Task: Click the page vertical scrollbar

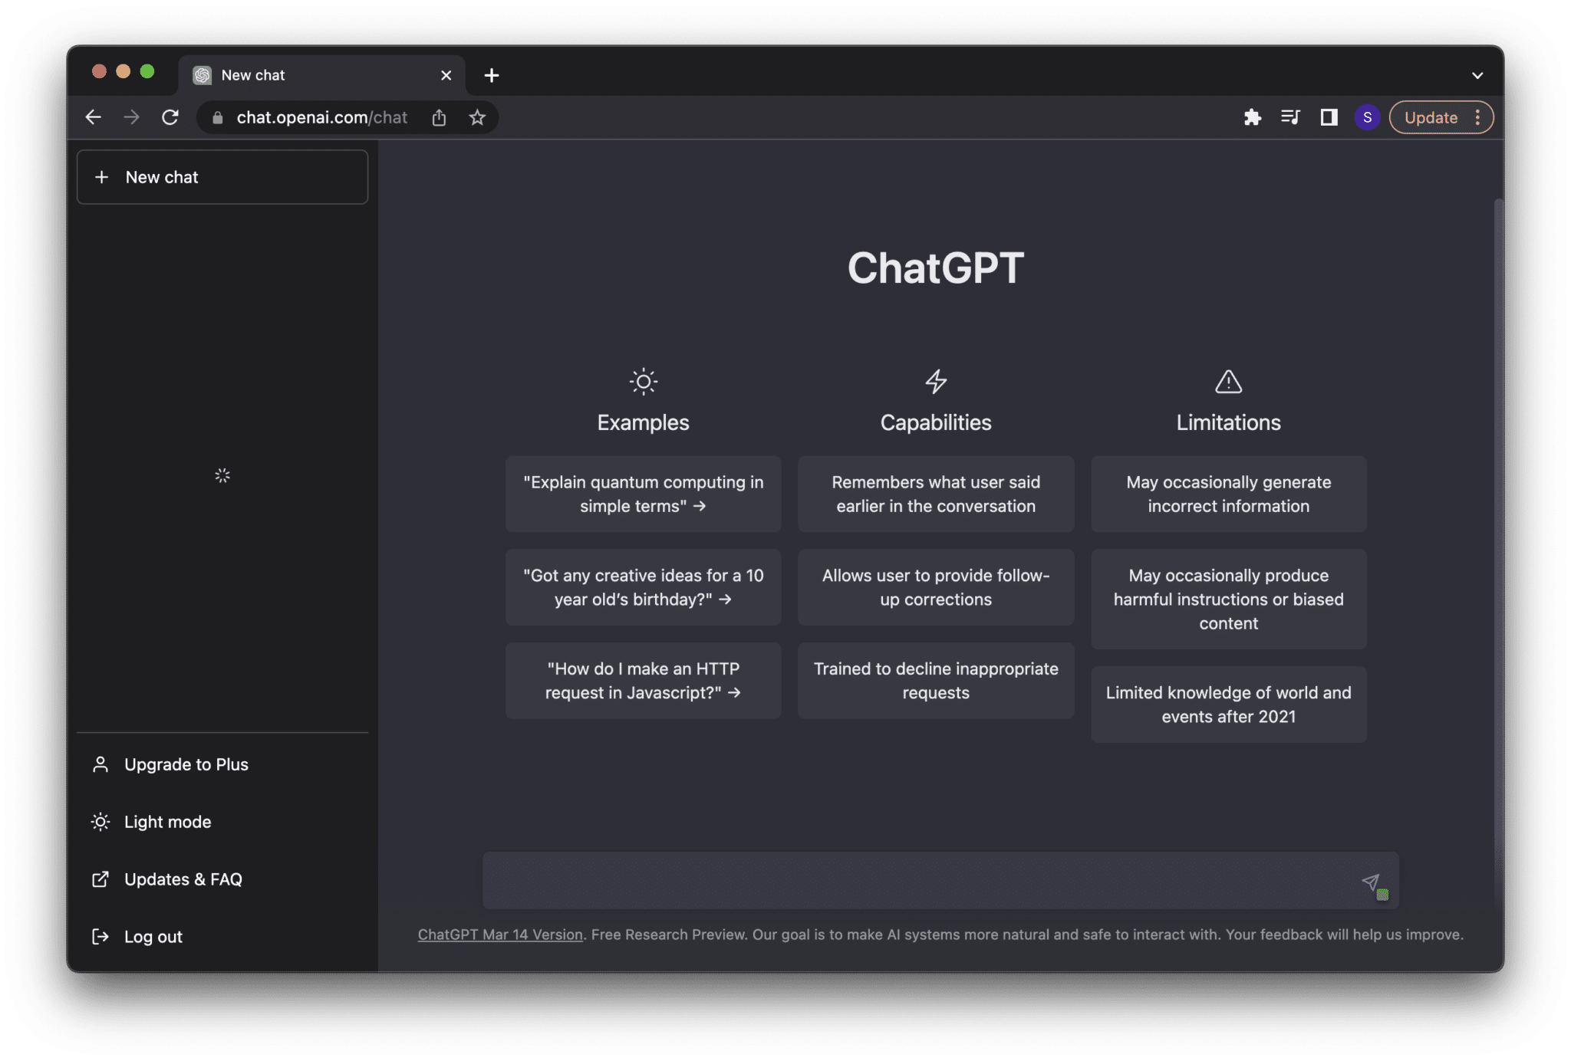Action: pos(1498,550)
